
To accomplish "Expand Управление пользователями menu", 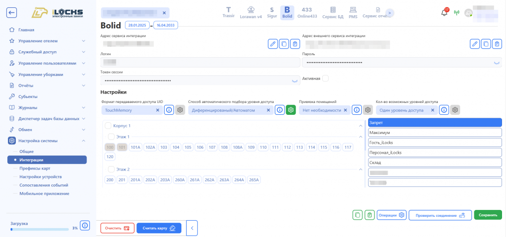I will point(47,64).
